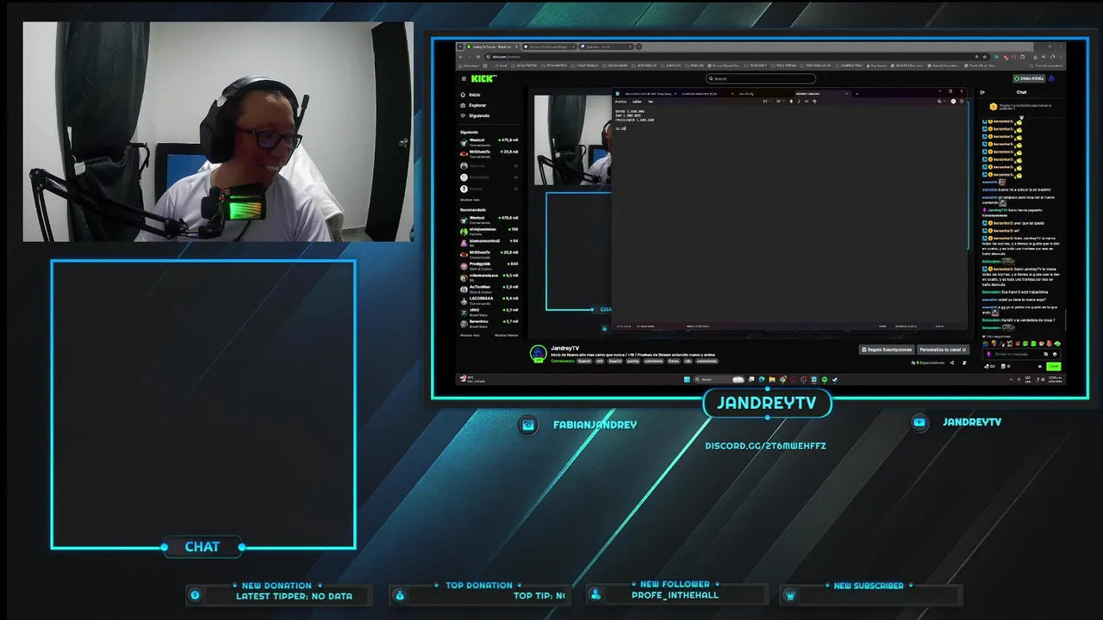Screen dimensions: 1103x620
Task: Click the Obtén KICKs button
Action: point(1029,78)
